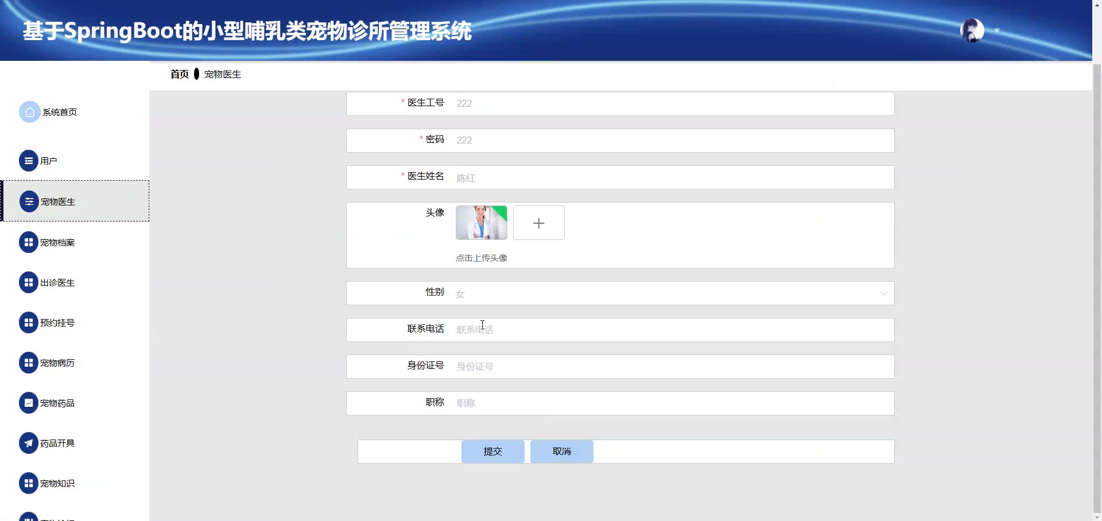
Task: Cancel the form with 取消
Action: (562, 452)
